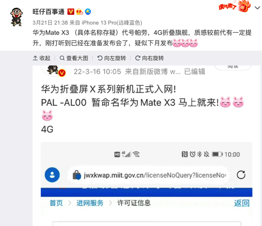
Task: Click the orange V verification badge
Action: coord(71,12)
